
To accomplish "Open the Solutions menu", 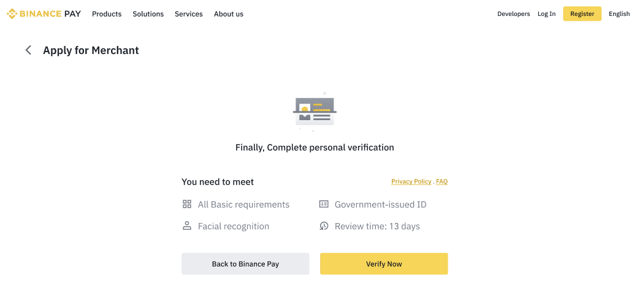I will (148, 13).
